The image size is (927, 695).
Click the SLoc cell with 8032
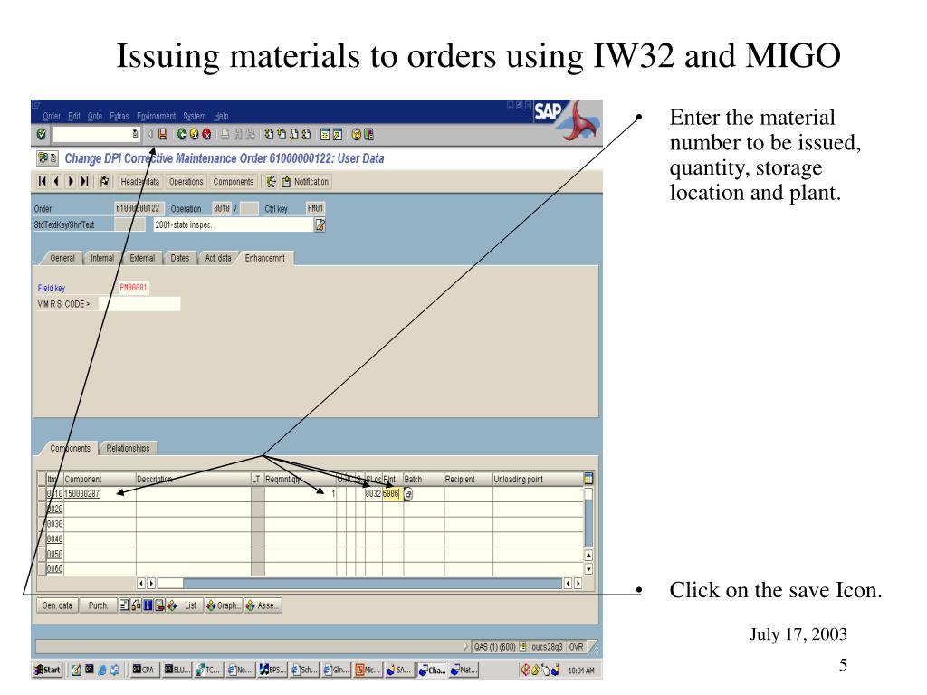pyautogui.click(x=373, y=494)
